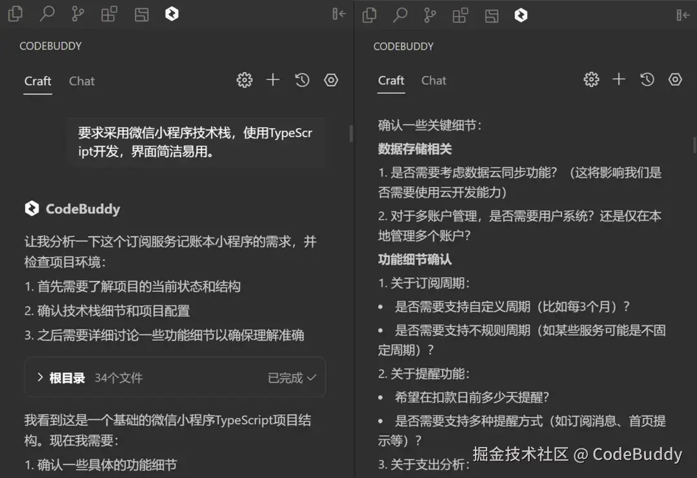Viewport: 697px width, 478px height.
Task: Select the Search icon in the left activity bar
Action: click(x=46, y=14)
